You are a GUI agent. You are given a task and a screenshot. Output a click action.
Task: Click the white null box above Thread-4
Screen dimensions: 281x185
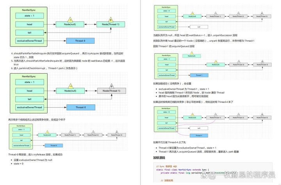199,128
